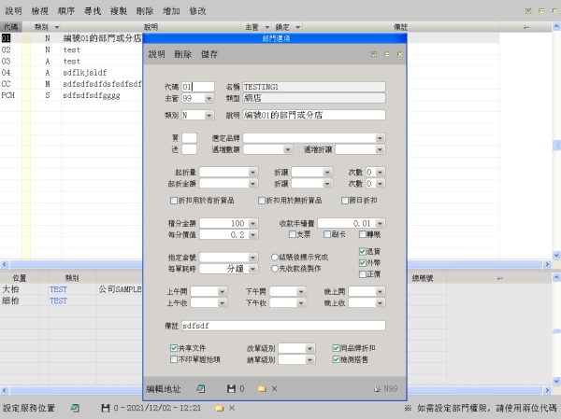Click the disk icon in the bottom status bar
Viewport: 561px width, 419px height.
click(105, 409)
